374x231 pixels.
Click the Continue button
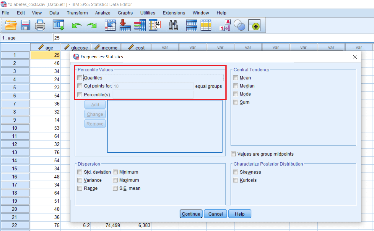191,214
